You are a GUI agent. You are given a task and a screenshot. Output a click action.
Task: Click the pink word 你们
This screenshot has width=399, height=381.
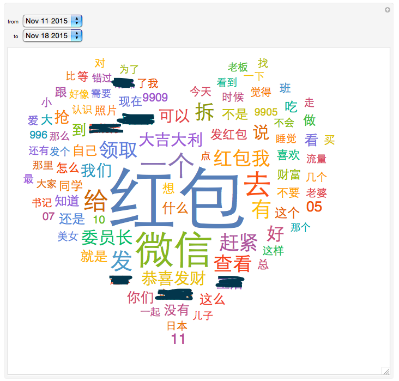tap(140, 298)
